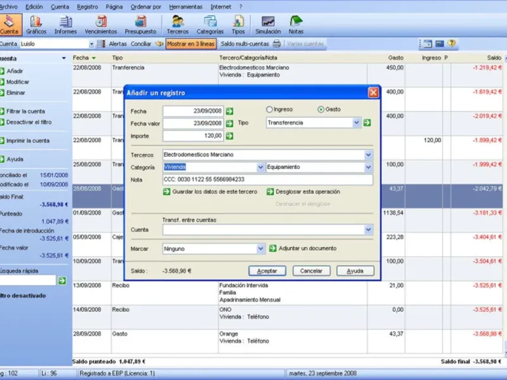The image size is (507, 380).
Task: Click Alertas in the account toolbar
Action: pyautogui.click(x=118, y=44)
